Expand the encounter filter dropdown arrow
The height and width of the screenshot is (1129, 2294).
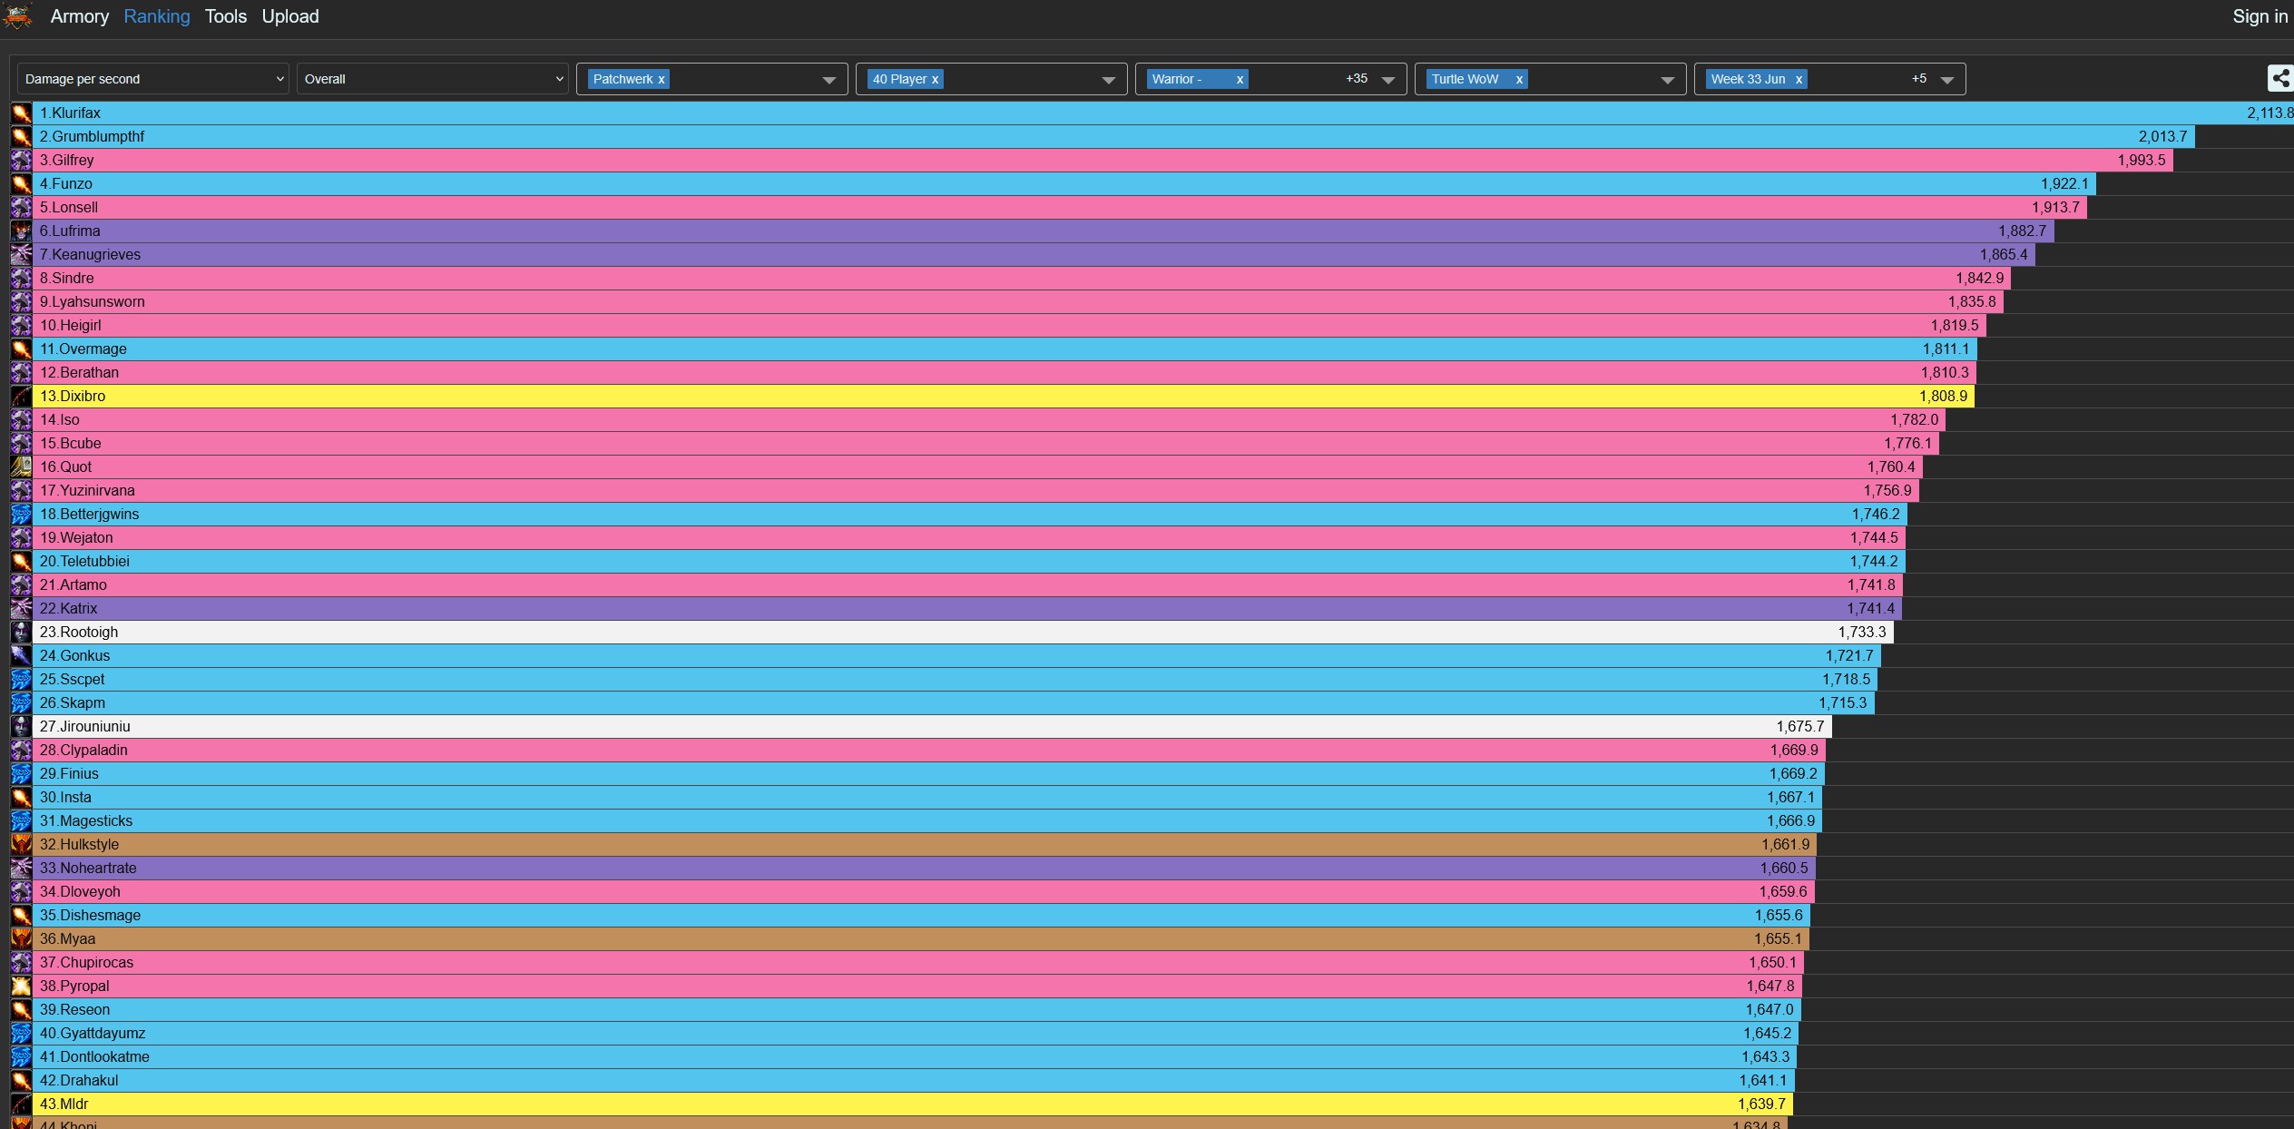(x=828, y=80)
